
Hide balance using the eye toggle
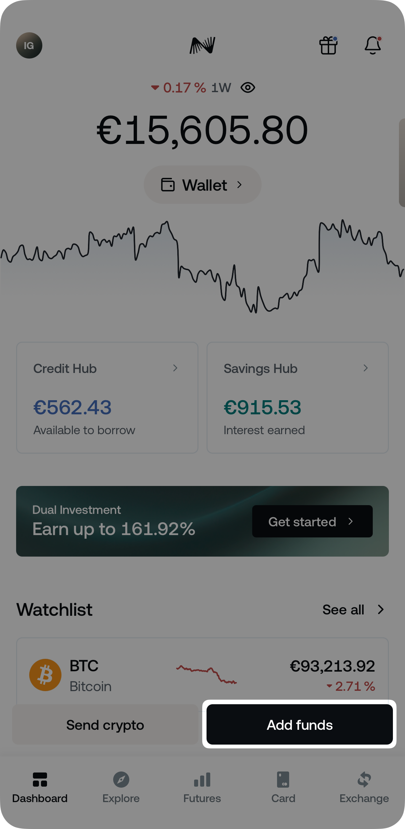tap(248, 87)
